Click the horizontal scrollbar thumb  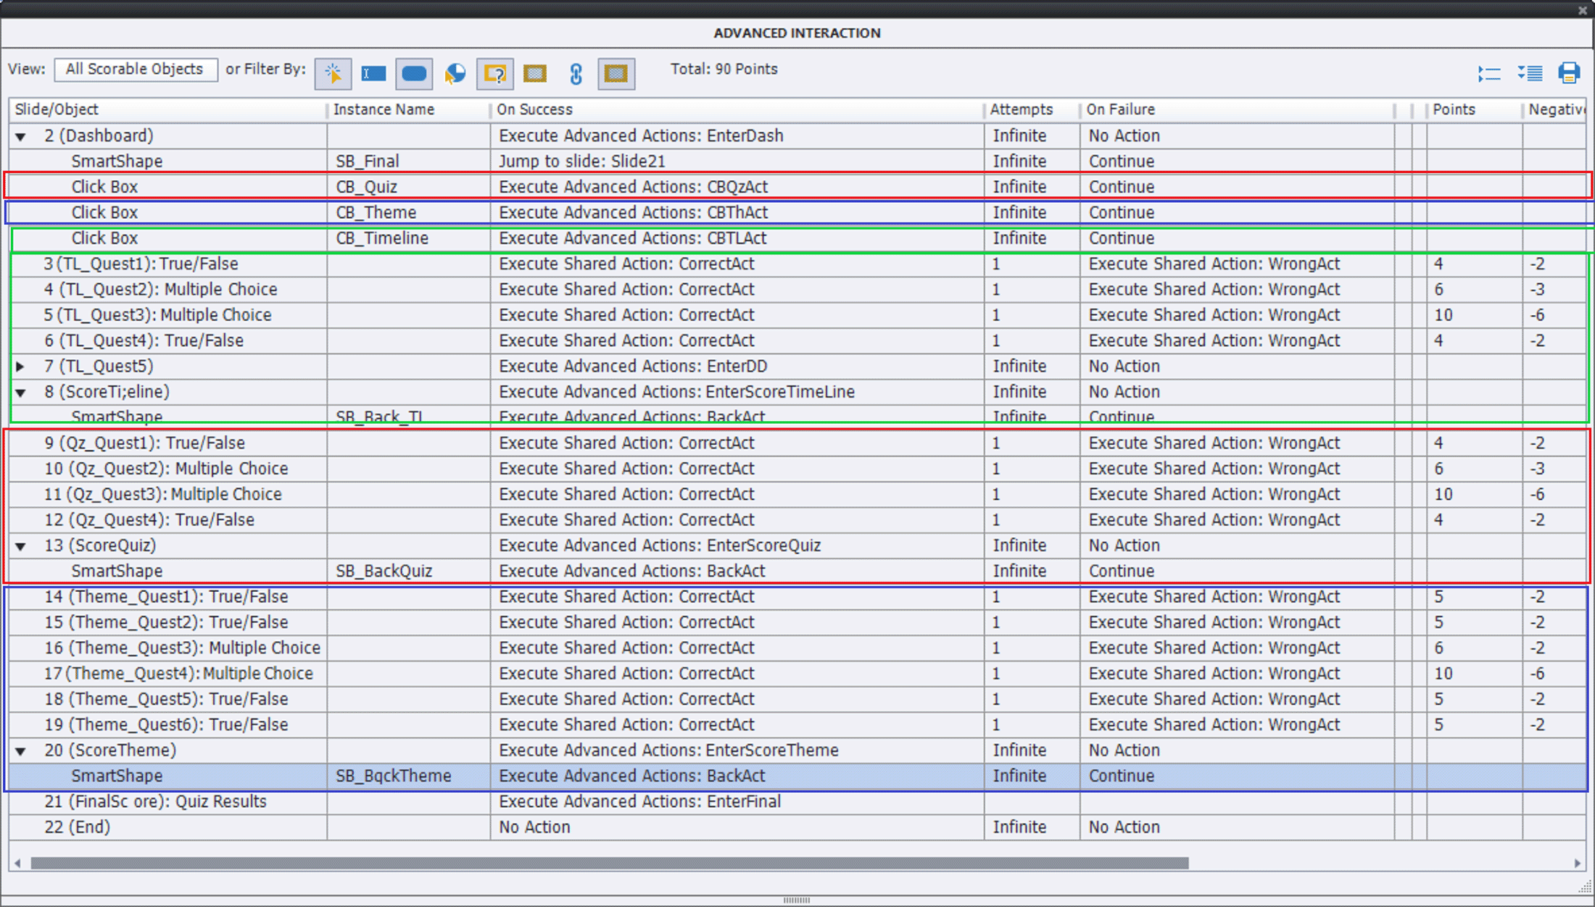point(609,863)
